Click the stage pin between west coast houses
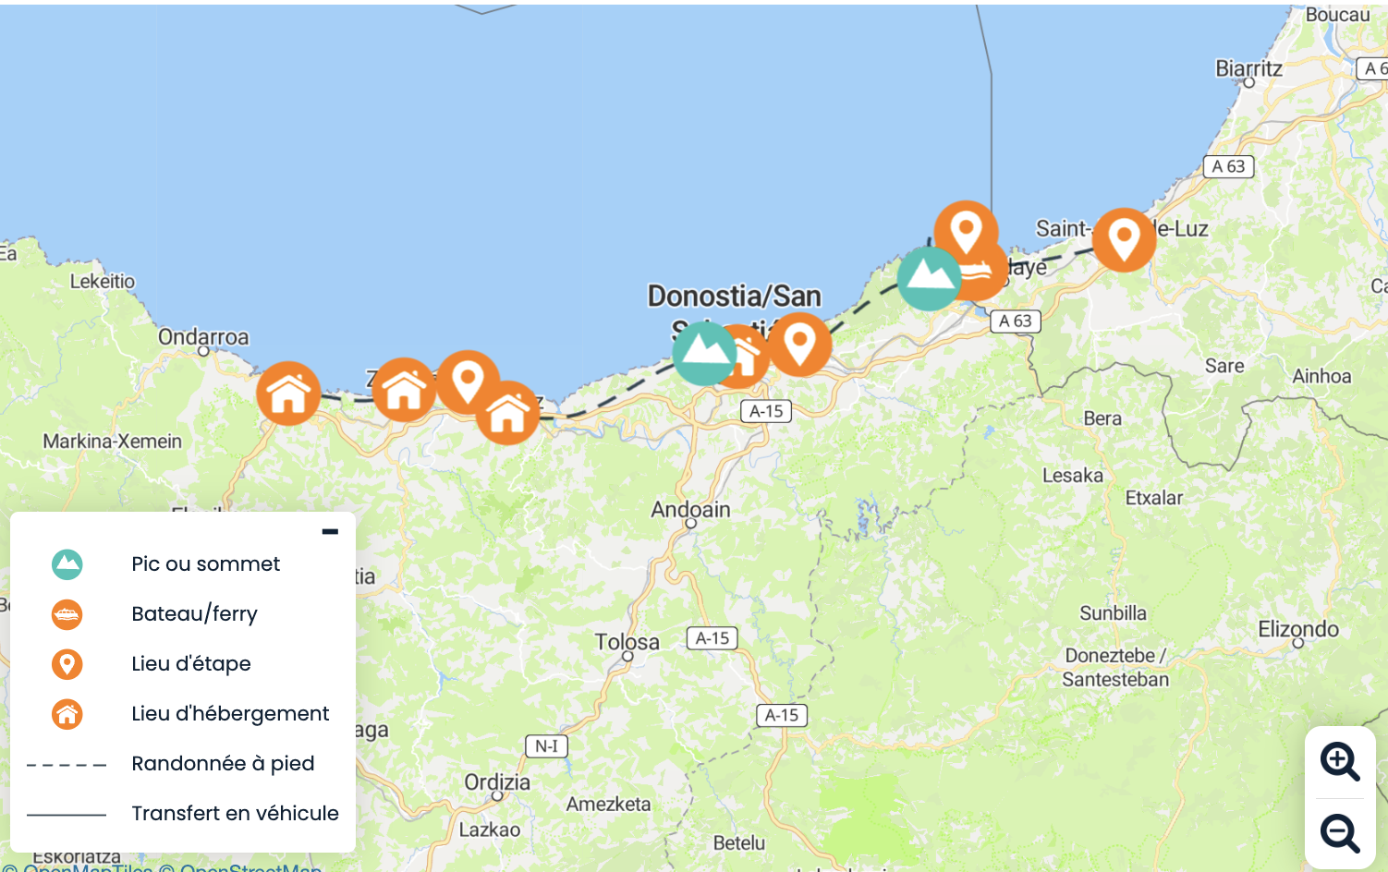The width and height of the screenshot is (1388, 872). point(468,381)
